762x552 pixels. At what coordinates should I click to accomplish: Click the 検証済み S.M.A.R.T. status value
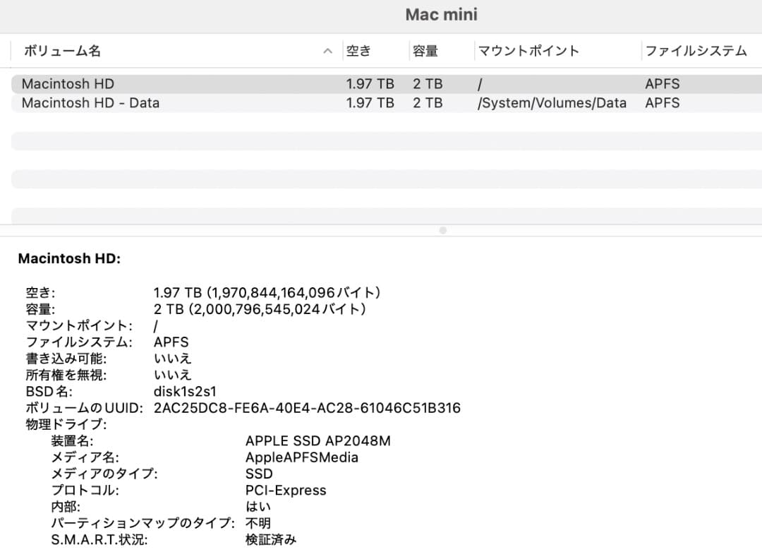point(271,539)
